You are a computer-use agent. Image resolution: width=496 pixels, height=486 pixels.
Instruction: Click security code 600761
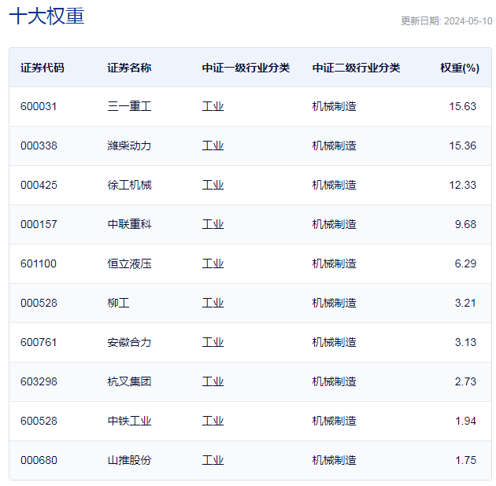coord(39,343)
